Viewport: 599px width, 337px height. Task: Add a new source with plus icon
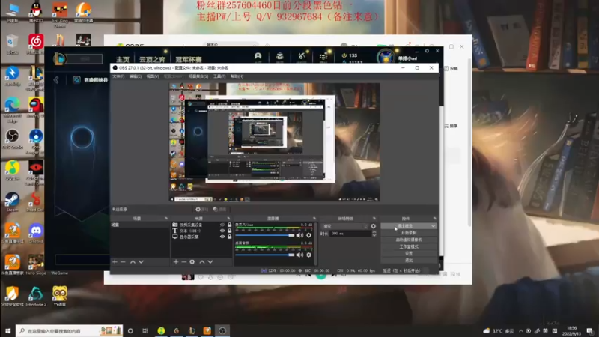pyautogui.click(x=176, y=261)
